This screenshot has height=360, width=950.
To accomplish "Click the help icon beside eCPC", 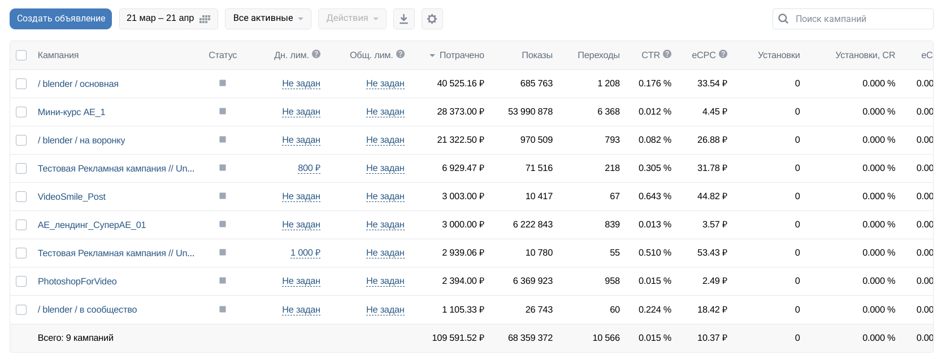I will tap(723, 54).
